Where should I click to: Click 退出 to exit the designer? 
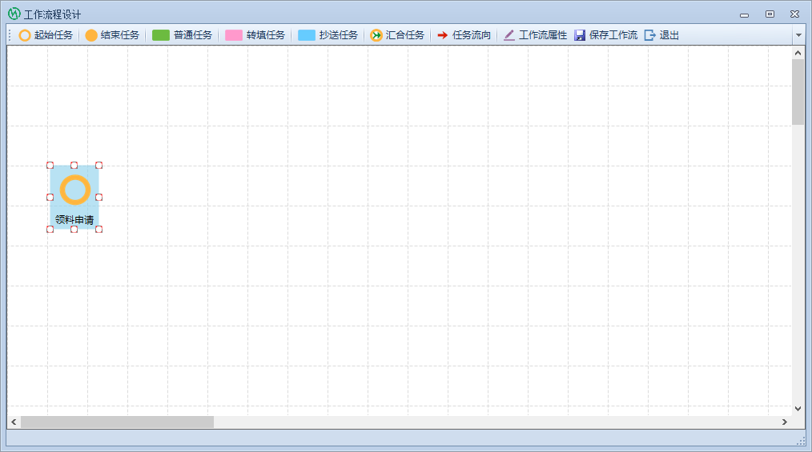point(661,35)
